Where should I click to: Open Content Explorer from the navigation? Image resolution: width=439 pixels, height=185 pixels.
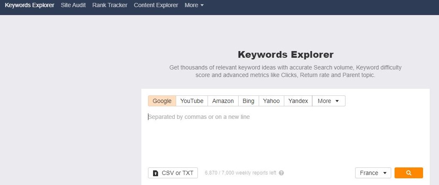coord(156,5)
